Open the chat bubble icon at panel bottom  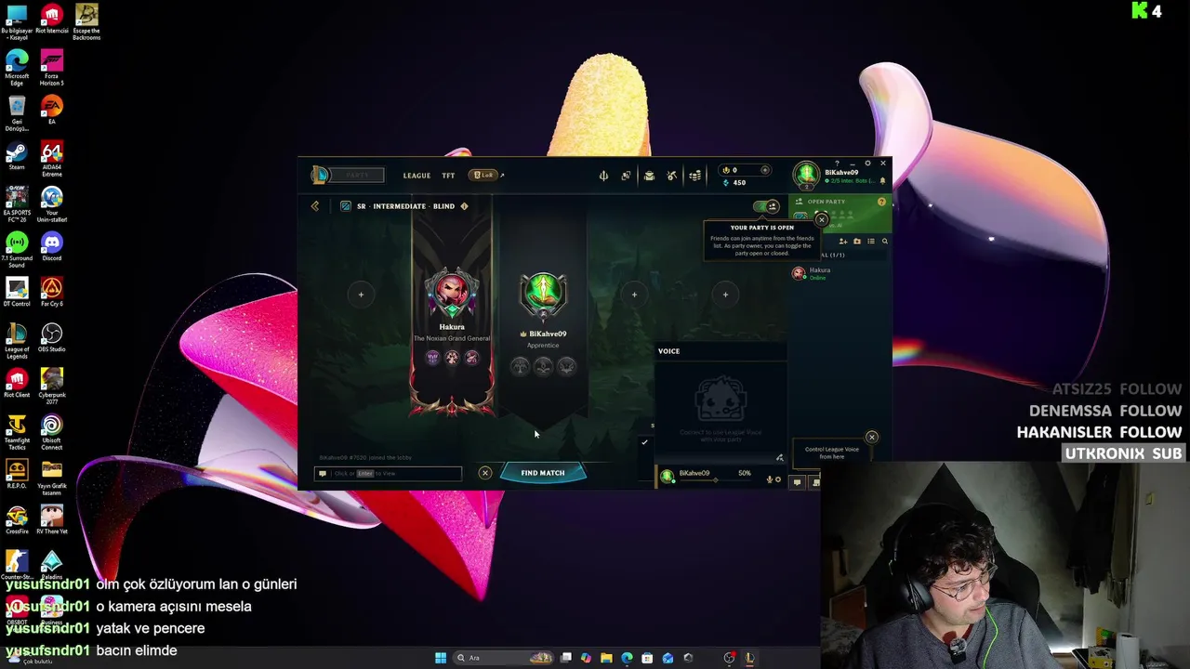pyautogui.click(x=797, y=482)
